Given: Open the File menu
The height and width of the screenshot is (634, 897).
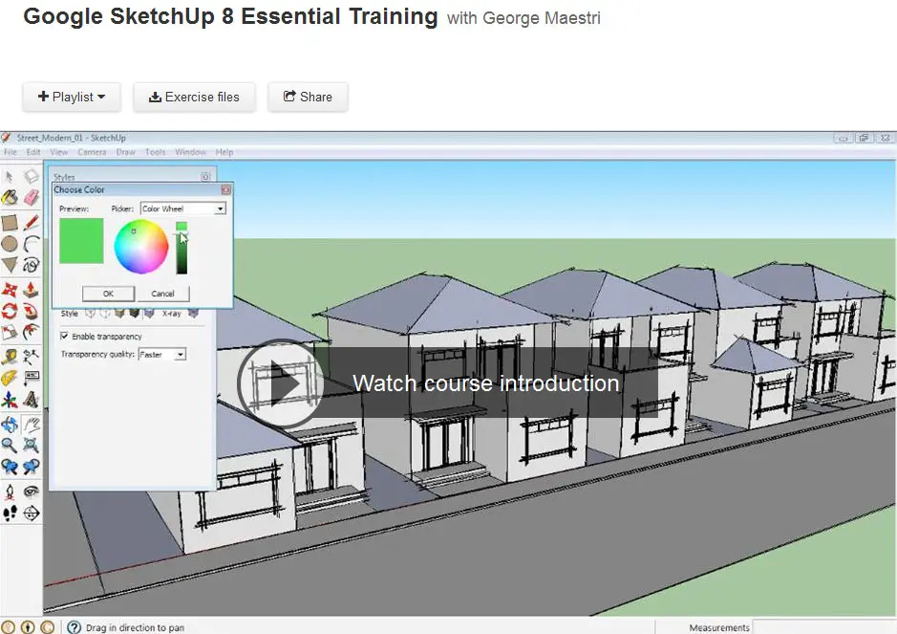Looking at the screenshot, I should click(x=11, y=152).
